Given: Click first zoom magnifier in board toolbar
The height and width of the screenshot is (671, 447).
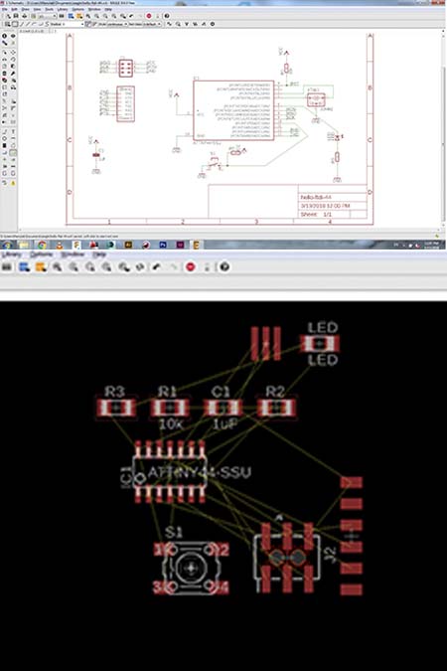Looking at the screenshot, I should click(x=57, y=266).
